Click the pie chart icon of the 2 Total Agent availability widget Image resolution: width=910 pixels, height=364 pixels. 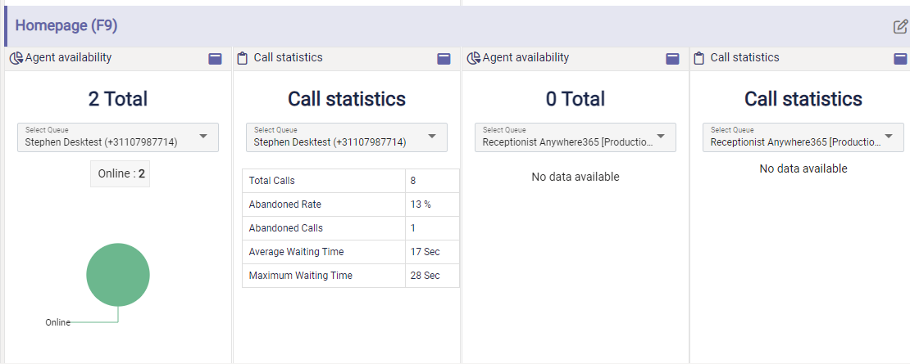pyautogui.click(x=16, y=58)
